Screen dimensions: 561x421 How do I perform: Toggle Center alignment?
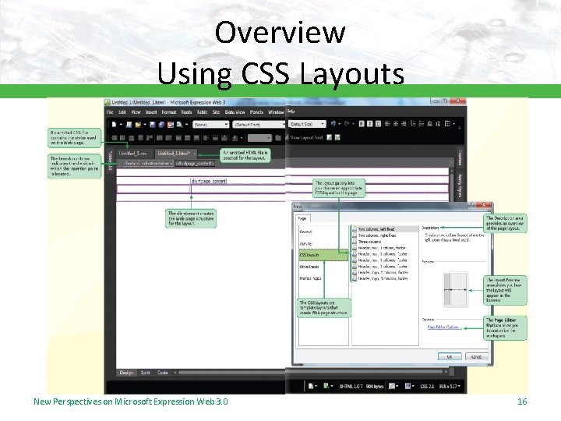pyautogui.click(x=395, y=123)
